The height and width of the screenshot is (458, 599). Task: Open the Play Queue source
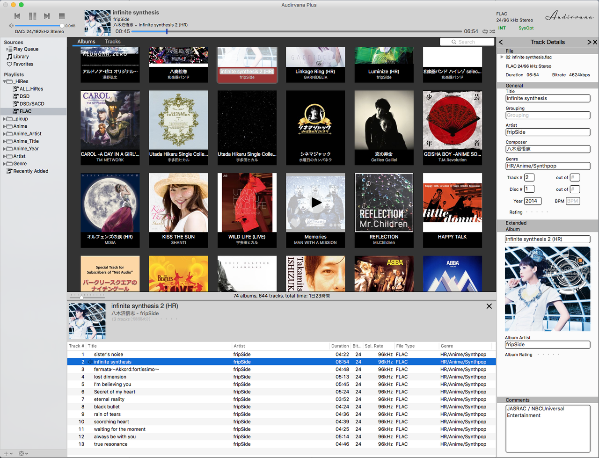pyautogui.click(x=26, y=49)
